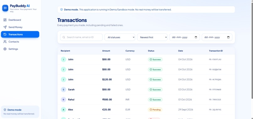
Task: Click the recipient name Sarah
Action: coord(71,89)
